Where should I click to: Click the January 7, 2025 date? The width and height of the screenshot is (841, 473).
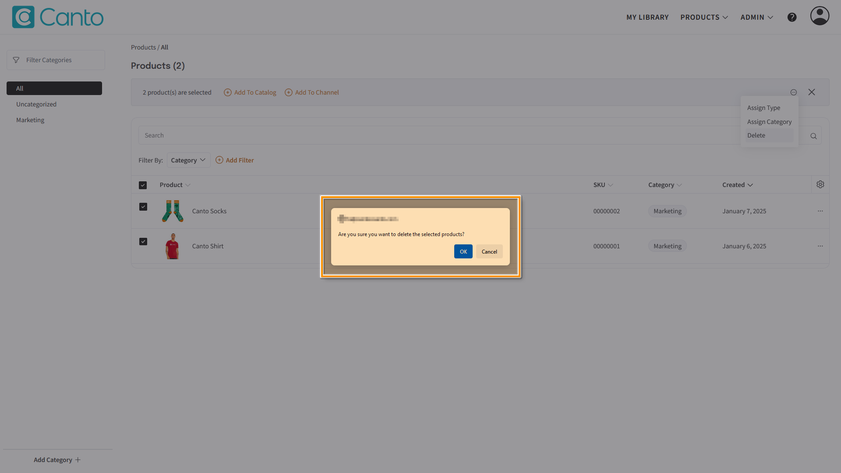coord(744,211)
